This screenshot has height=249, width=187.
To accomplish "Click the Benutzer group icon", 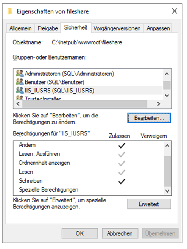I will (x=20, y=82).
